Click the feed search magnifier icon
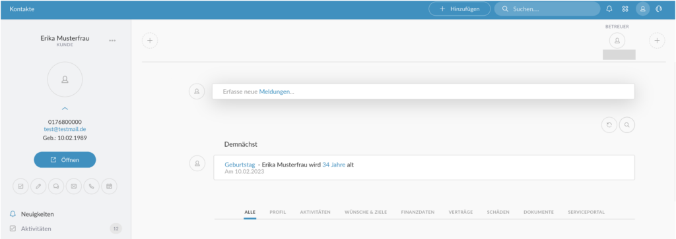This screenshot has height=239, width=676. (x=627, y=125)
